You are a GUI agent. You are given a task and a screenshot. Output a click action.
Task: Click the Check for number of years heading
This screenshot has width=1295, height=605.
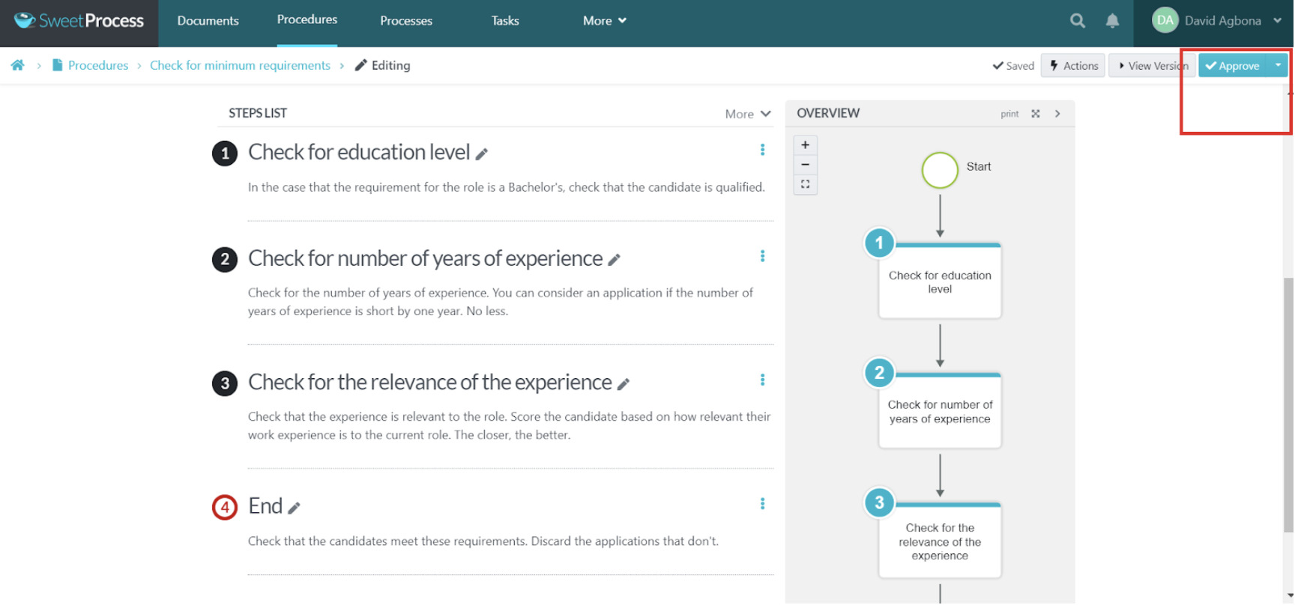coord(425,258)
